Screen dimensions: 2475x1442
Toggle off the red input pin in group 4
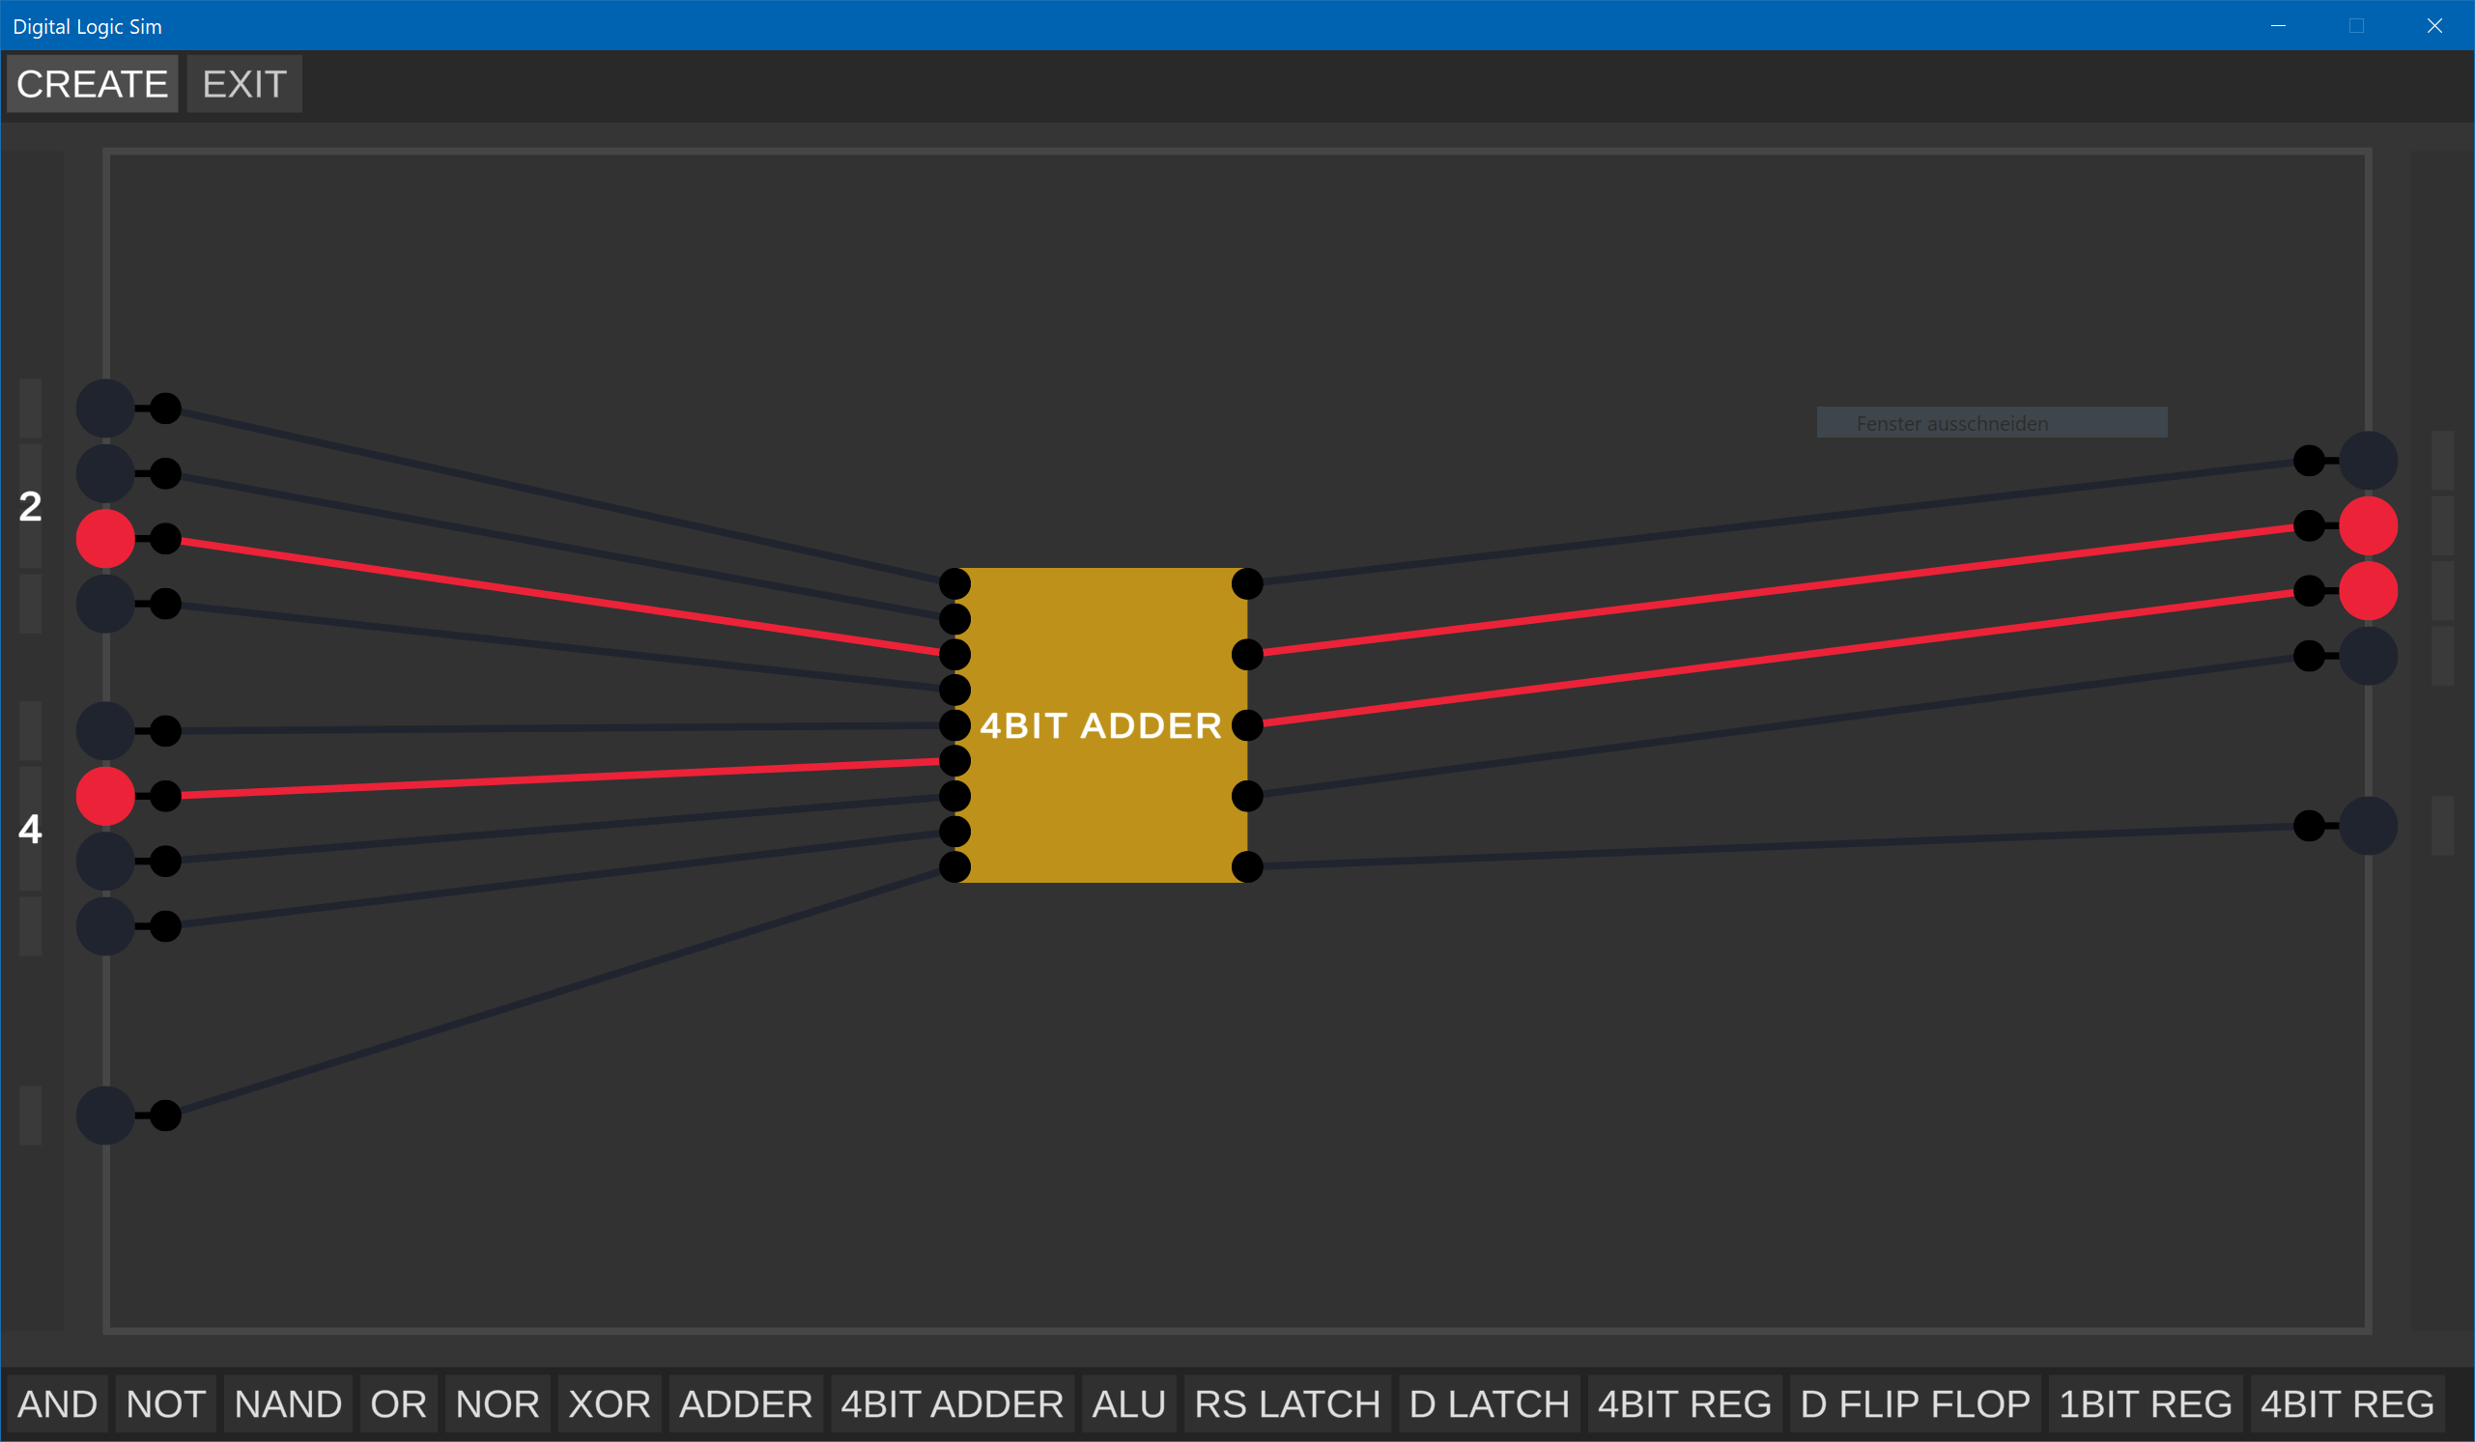pyautogui.click(x=104, y=796)
